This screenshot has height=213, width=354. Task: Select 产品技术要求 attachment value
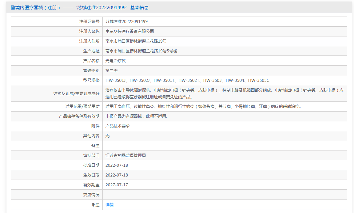coord(117,126)
